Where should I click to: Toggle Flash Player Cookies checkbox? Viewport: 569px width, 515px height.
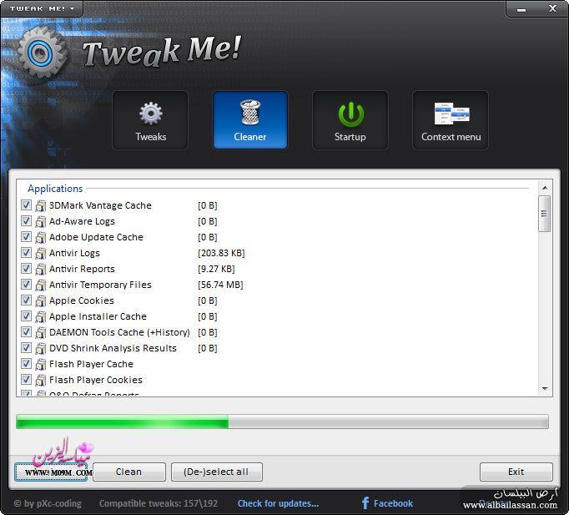(x=26, y=380)
